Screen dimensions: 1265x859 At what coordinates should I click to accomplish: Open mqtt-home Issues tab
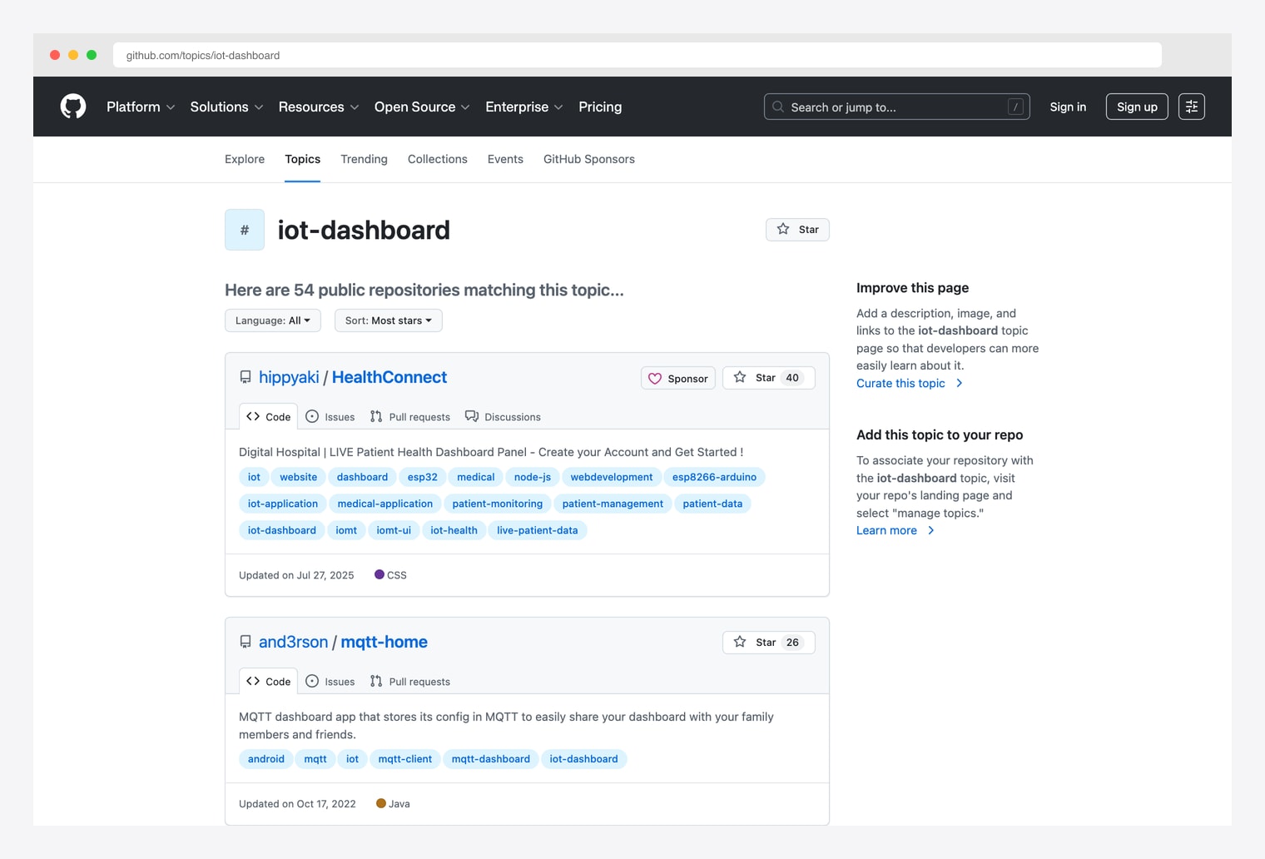click(x=330, y=681)
